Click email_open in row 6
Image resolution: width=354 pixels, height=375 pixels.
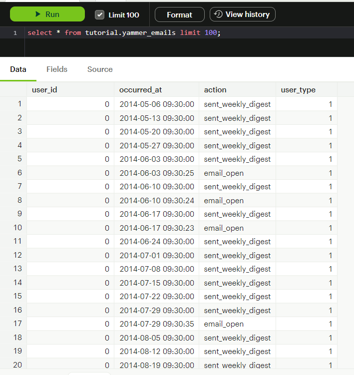tap(224, 173)
